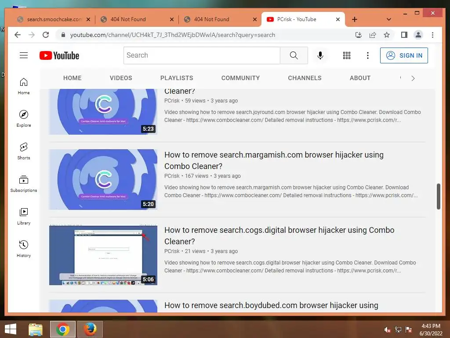Open the search.margamish.com removal video title
The height and width of the screenshot is (338, 450).
[274, 160]
